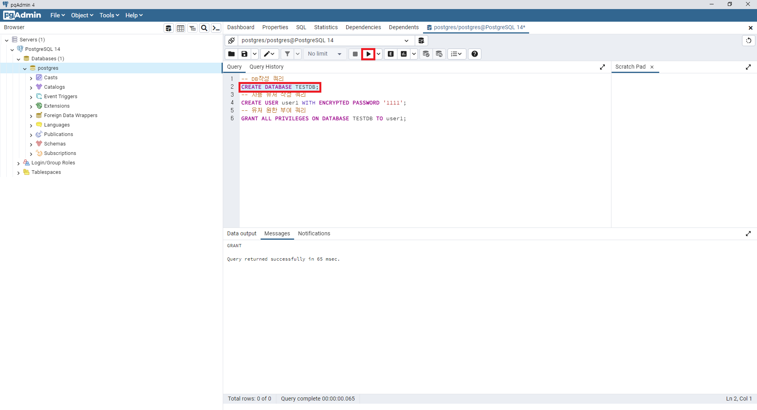Screen dimensions: 757x410
Task: Open the Edit pencil menu
Action: coord(270,54)
